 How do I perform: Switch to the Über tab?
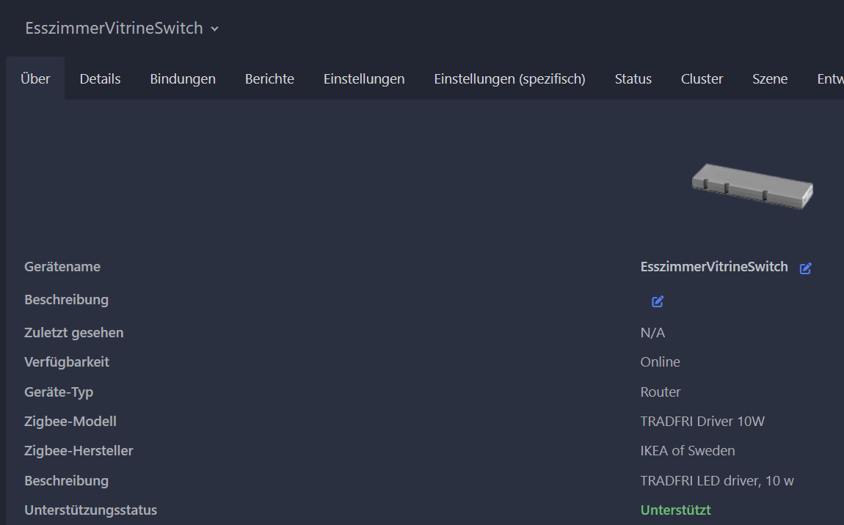(x=35, y=78)
